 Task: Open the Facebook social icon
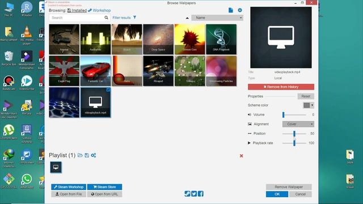[201, 194]
